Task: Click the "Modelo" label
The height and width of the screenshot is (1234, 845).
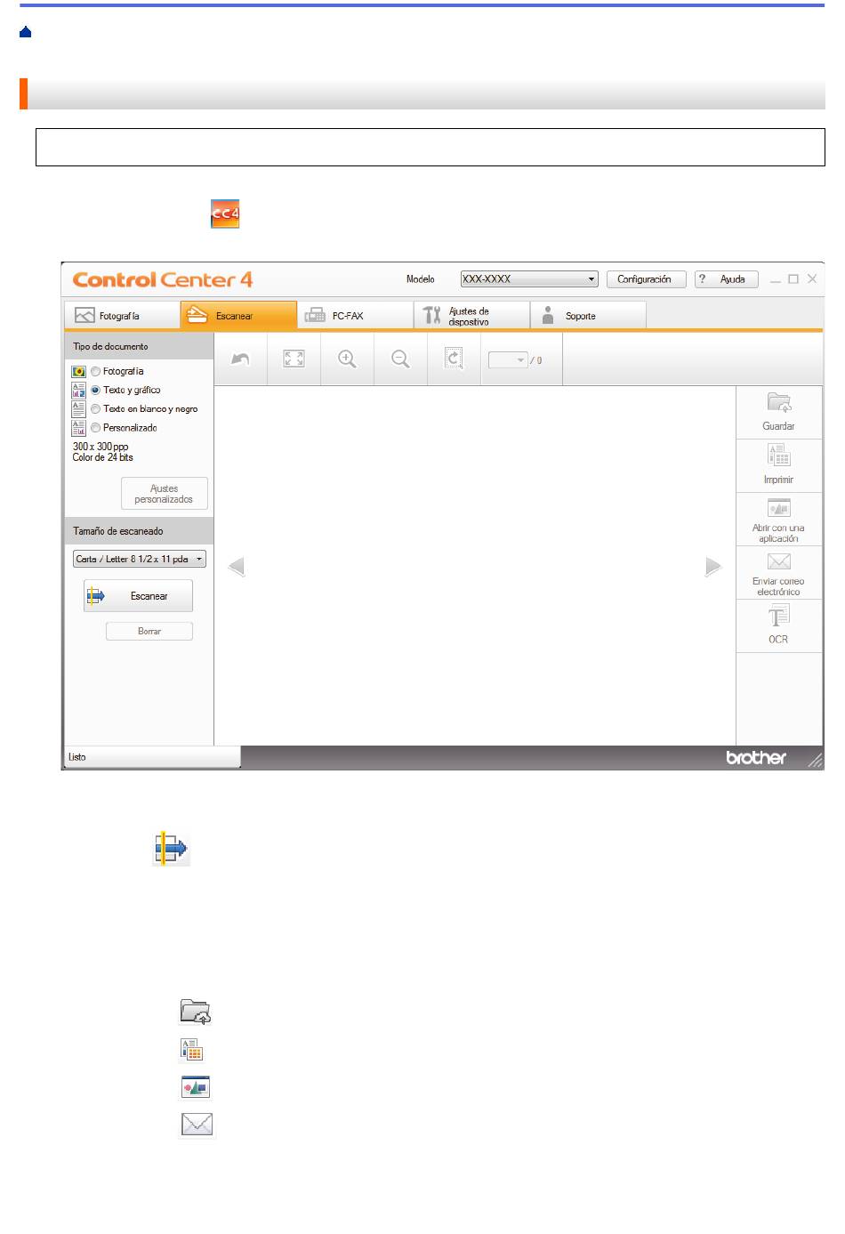Action: tap(421, 279)
